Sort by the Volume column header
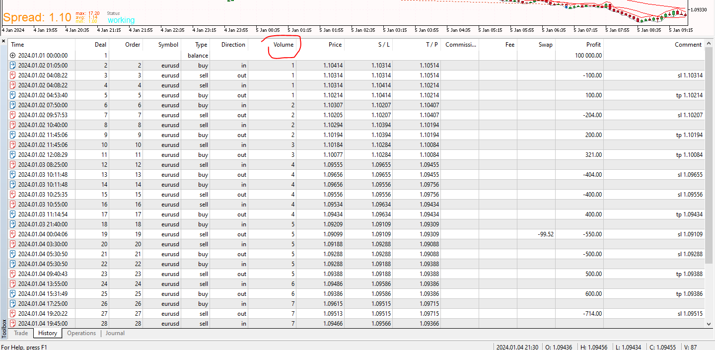The height and width of the screenshot is (350, 715). click(272, 45)
